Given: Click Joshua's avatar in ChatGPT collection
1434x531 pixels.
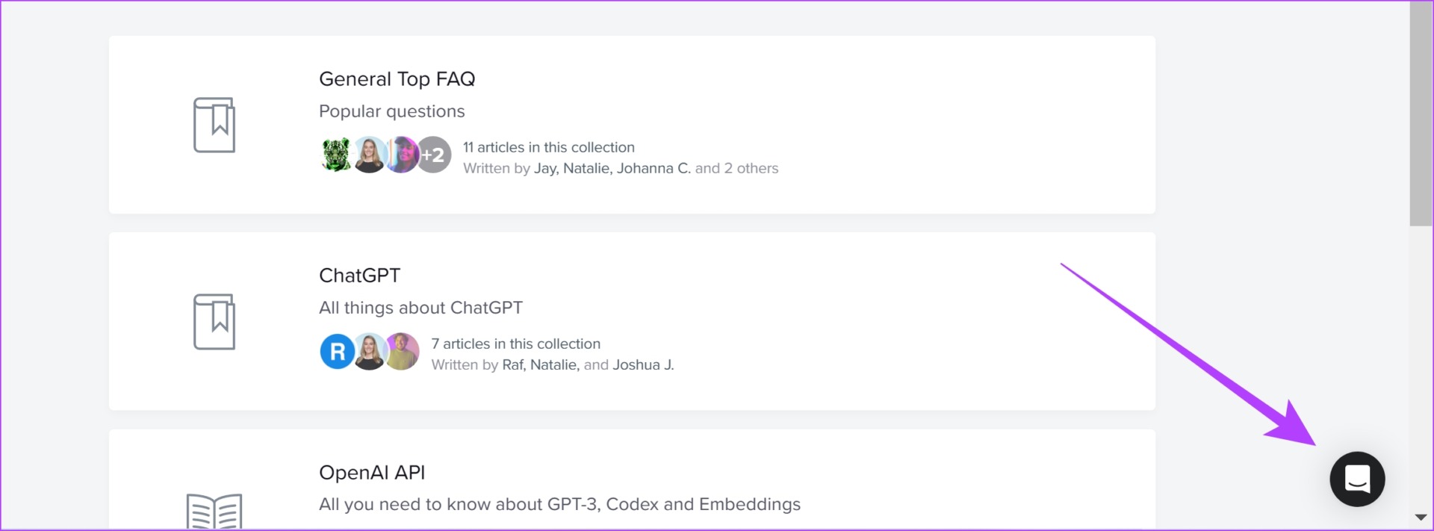Looking at the screenshot, I should click(402, 351).
